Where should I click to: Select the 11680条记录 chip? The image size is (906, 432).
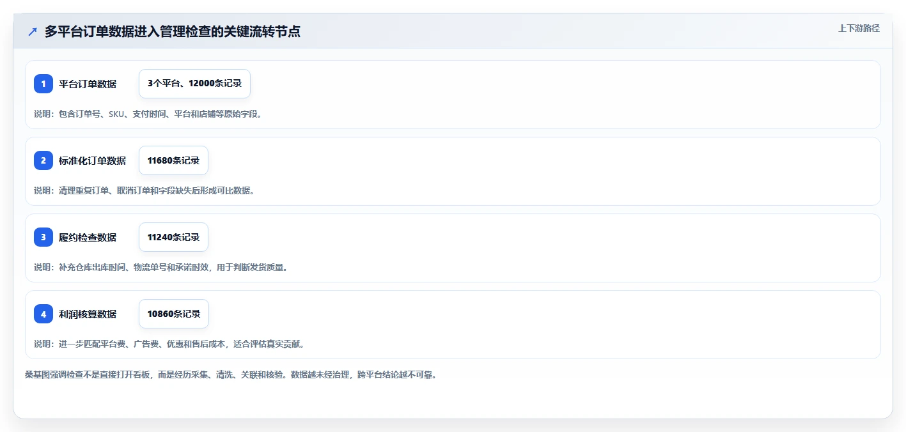point(173,160)
